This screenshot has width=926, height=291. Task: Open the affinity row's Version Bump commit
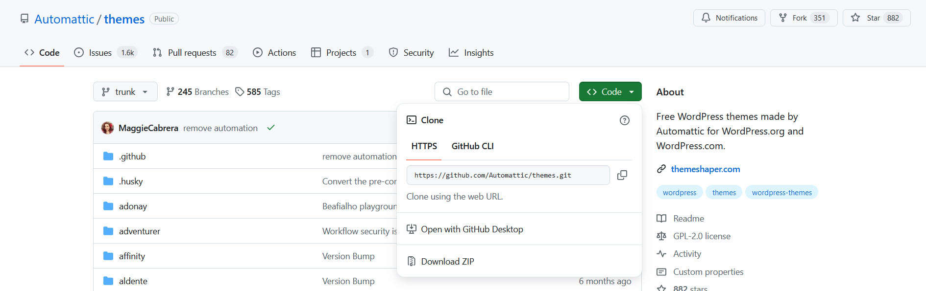348,256
